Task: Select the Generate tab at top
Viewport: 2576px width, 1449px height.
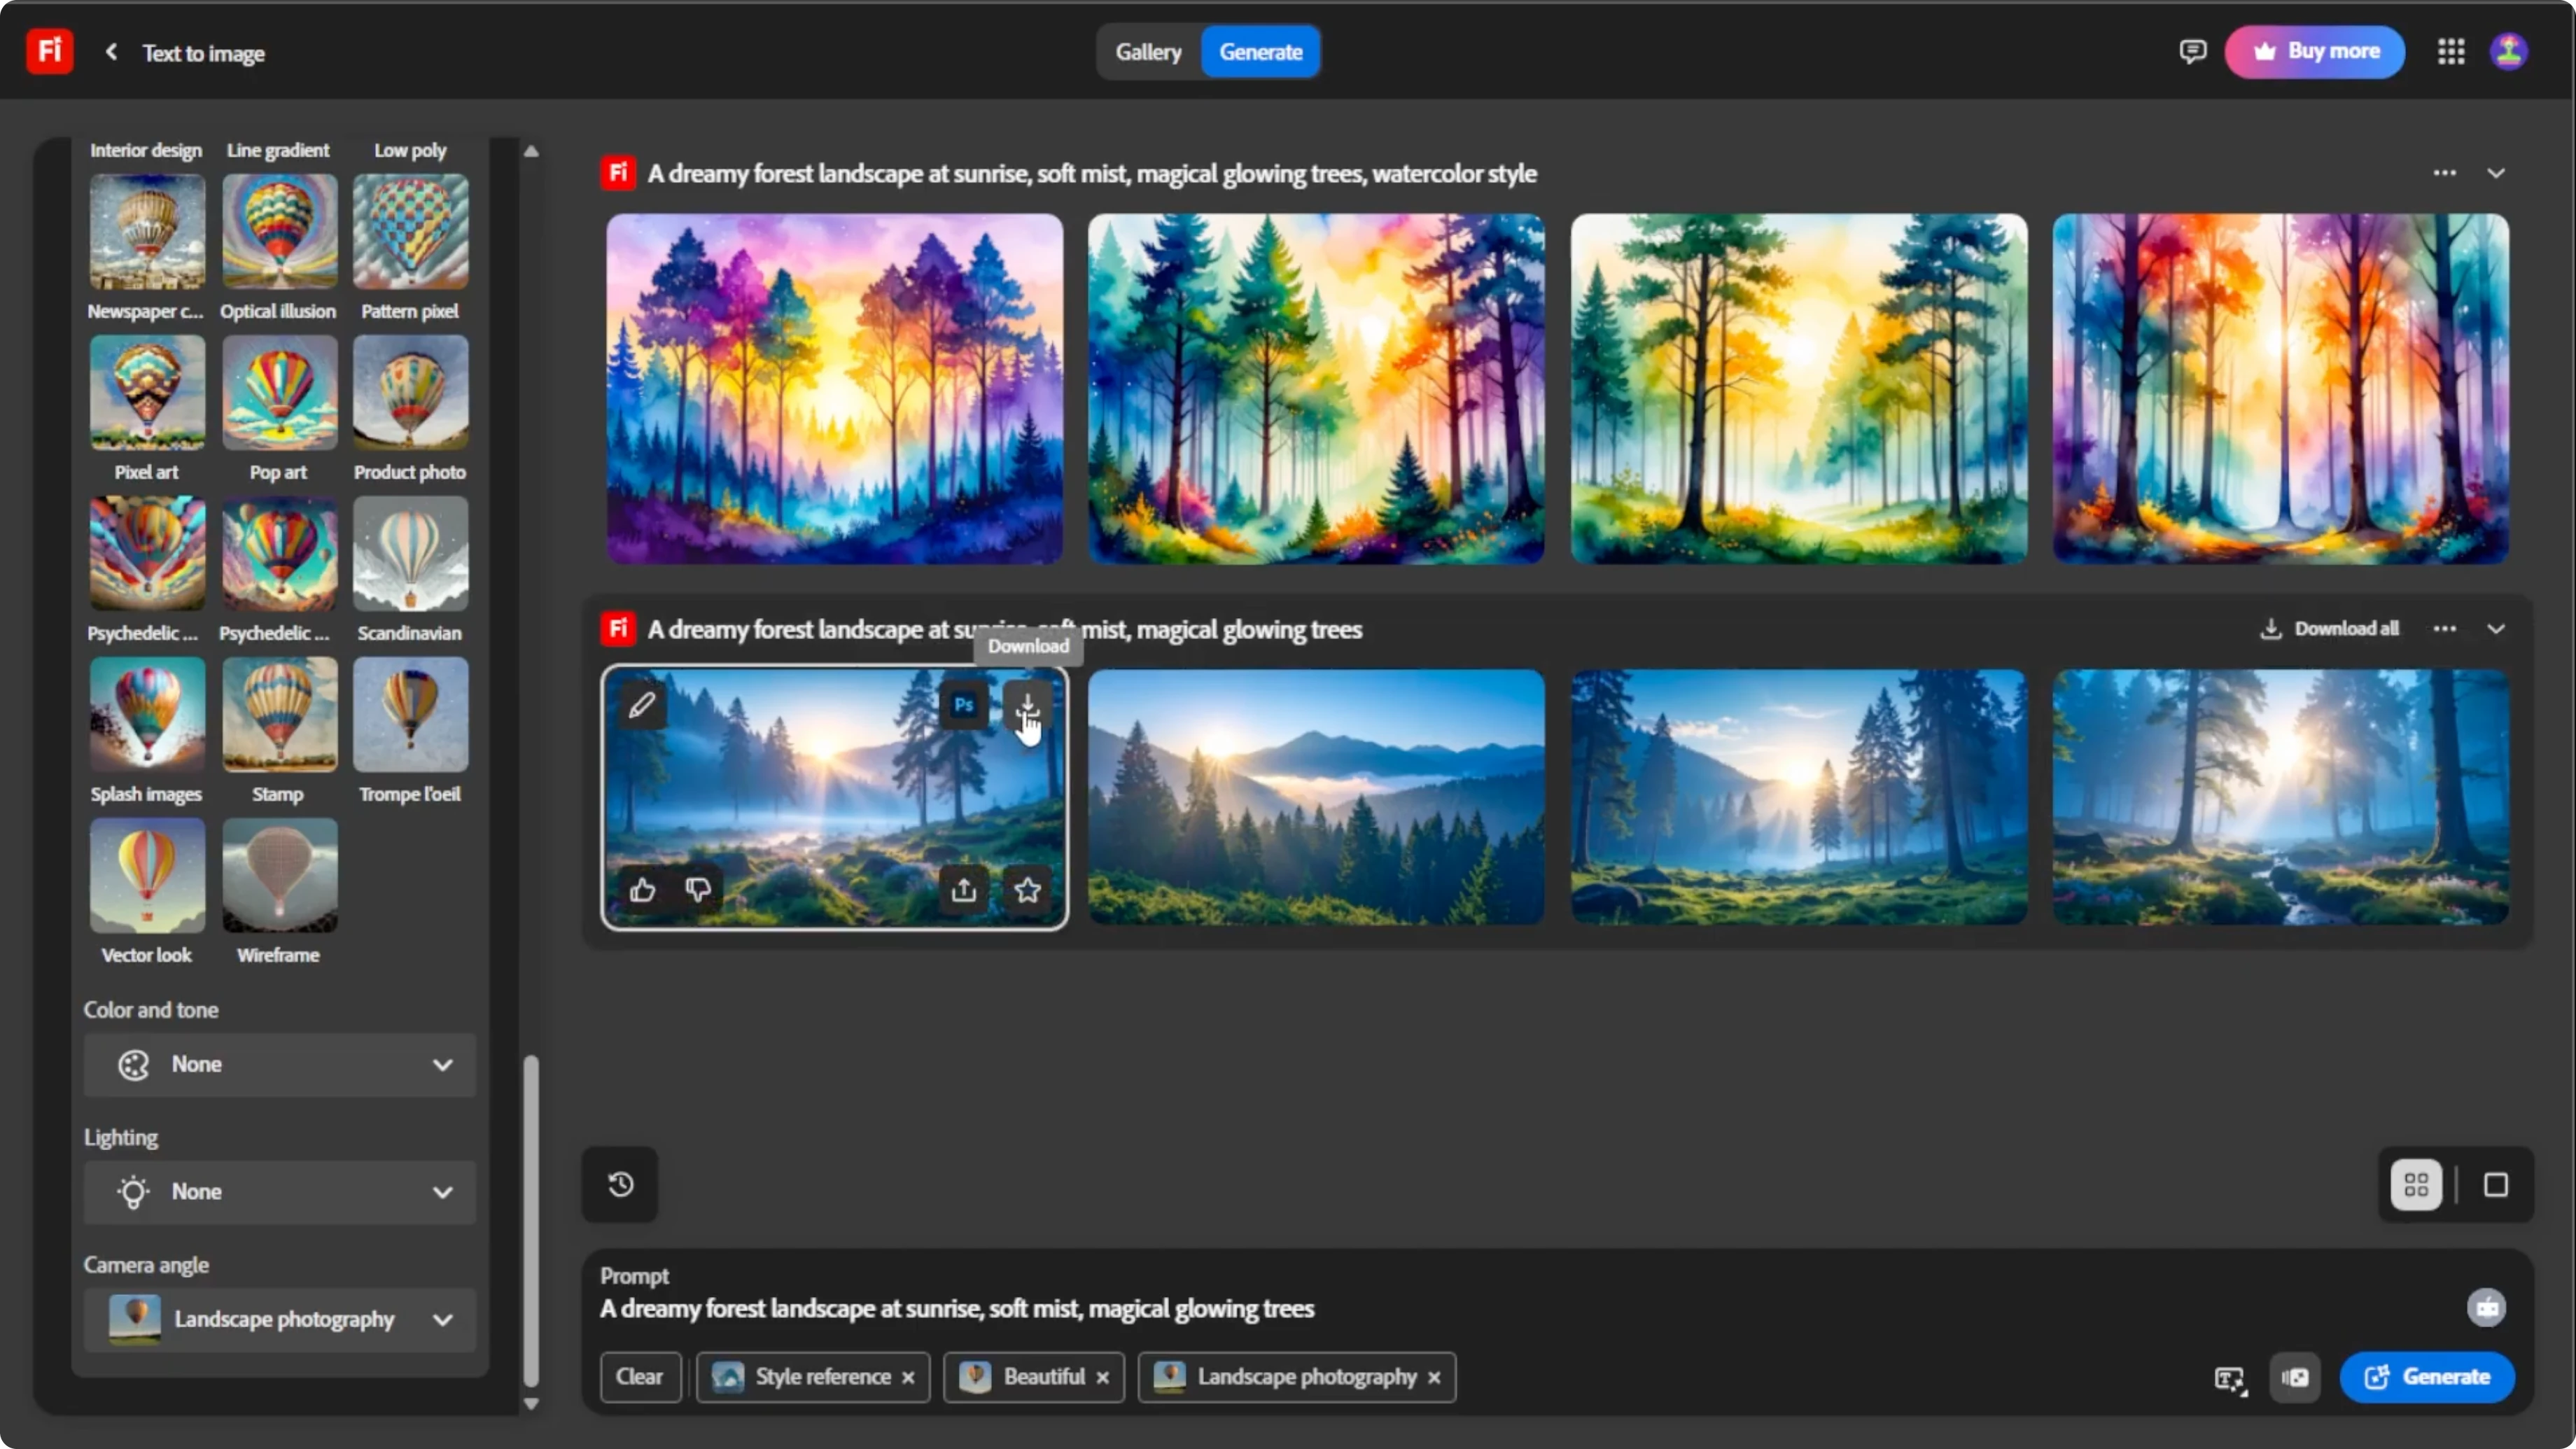Action: click(x=1260, y=51)
